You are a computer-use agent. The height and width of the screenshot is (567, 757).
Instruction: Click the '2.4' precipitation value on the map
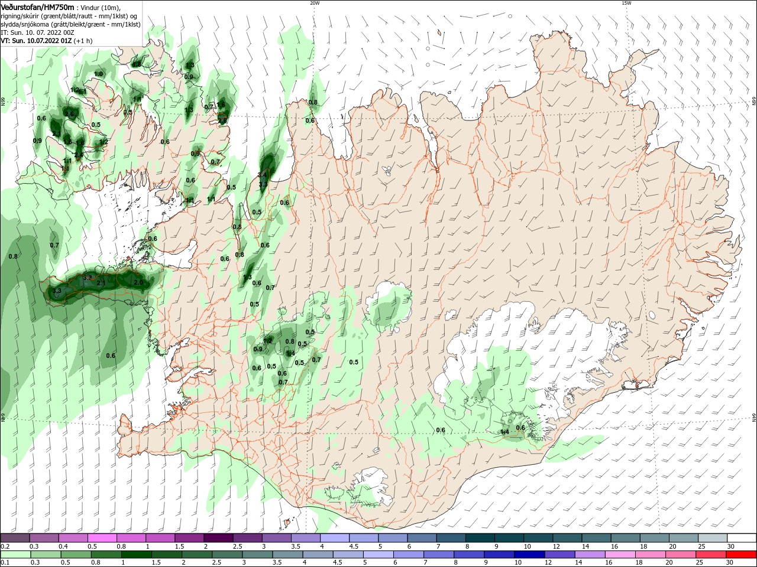coord(78,155)
